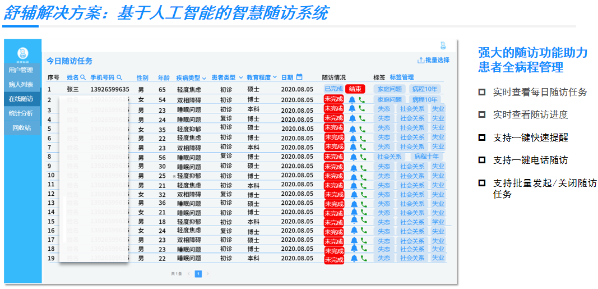Screen dimensions: 598x289
Task: Click the 家庭问题 tag in row 1
Action: tap(390, 89)
